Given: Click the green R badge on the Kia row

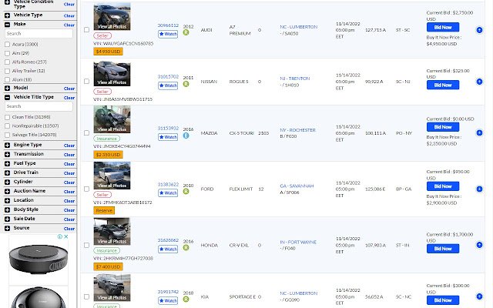Looking at the screenshot, I should coord(186,300).
